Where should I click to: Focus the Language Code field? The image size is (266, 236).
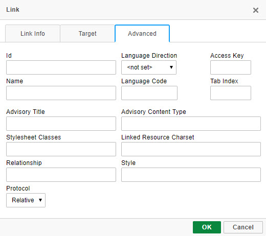click(149, 93)
